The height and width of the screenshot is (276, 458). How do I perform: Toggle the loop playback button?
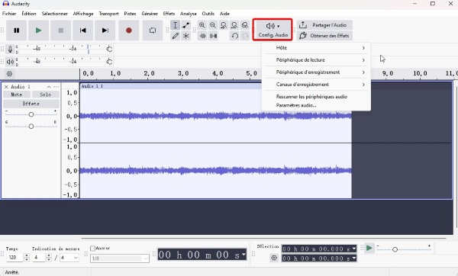(x=153, y=30)
